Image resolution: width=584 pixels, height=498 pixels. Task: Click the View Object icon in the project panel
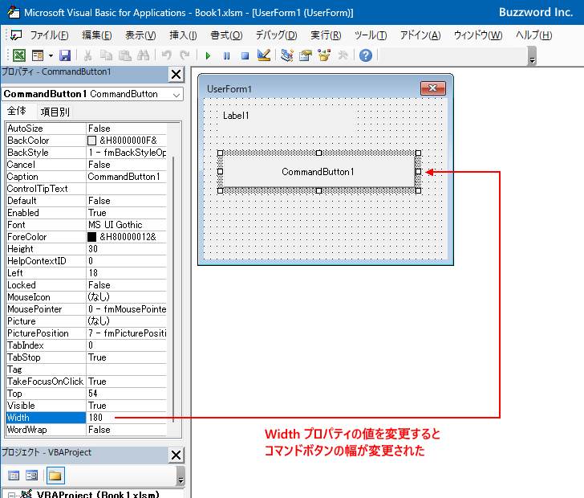click(x=31, y=476)
